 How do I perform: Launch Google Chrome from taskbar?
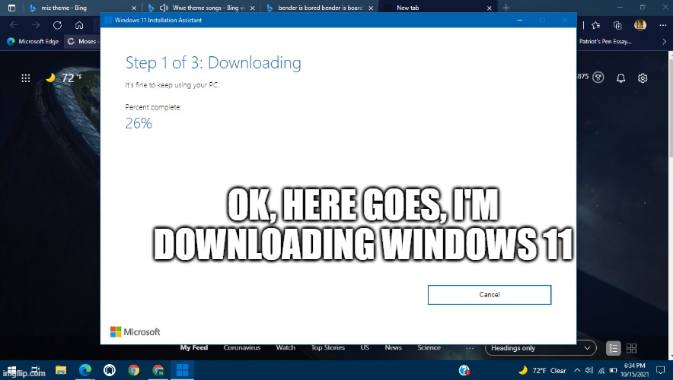point(134,370)
